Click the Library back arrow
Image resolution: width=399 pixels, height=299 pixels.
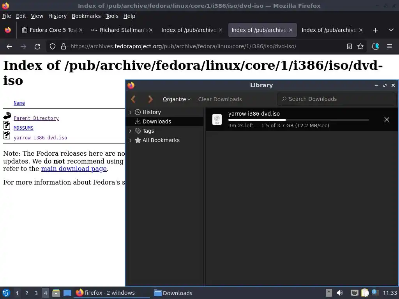click(x=133, y=99)
